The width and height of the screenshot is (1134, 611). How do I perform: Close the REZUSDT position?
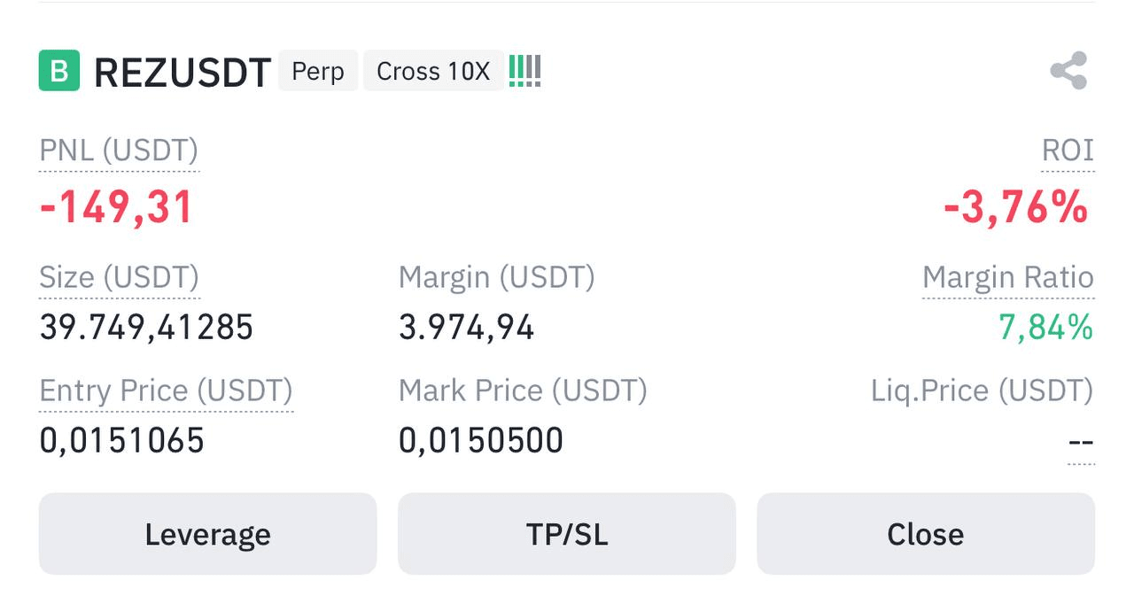[x=926, y=534]
